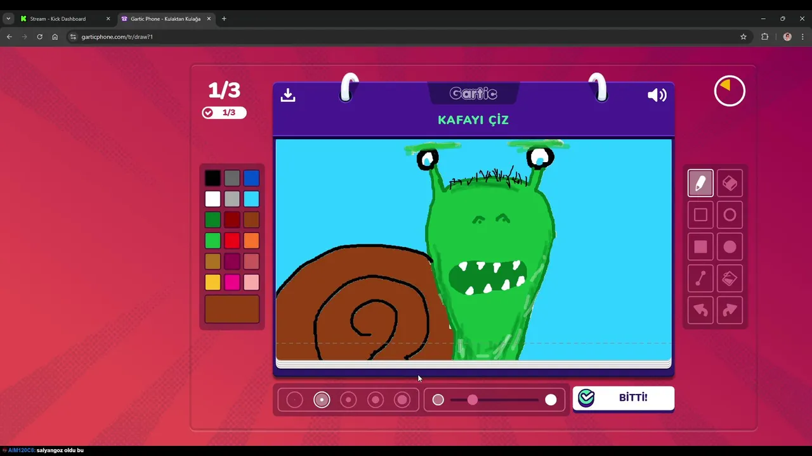Image resolution: width=812 pixels, height=456 pixels.
Task: Click the white full-opacity dot
Action: coord(551,400)
